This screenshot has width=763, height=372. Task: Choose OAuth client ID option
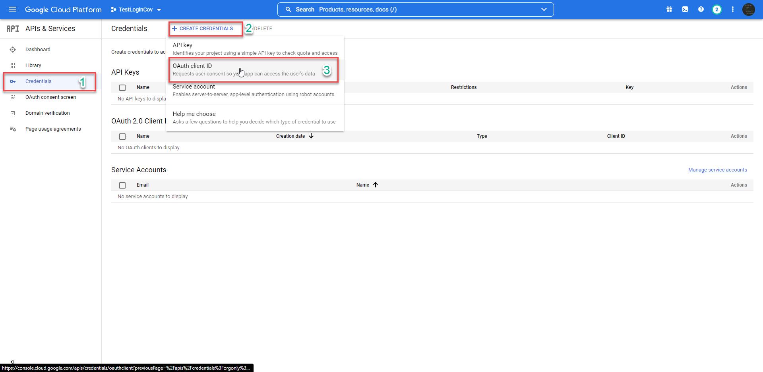click(x=255, y=69)
